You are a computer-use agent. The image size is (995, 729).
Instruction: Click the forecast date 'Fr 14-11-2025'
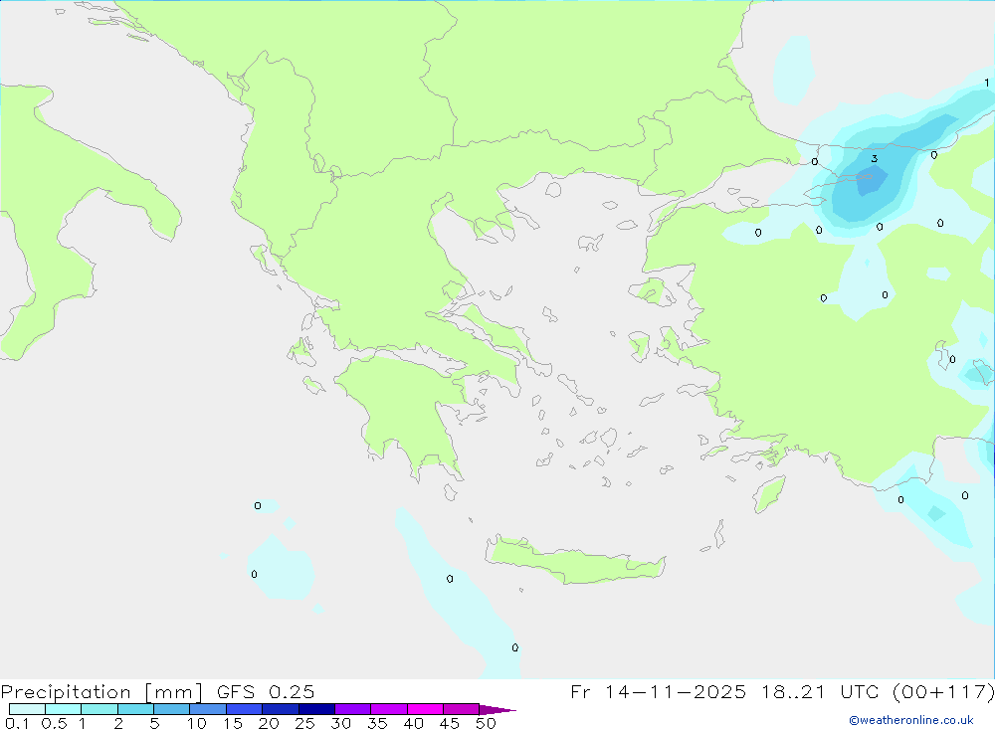658,692
